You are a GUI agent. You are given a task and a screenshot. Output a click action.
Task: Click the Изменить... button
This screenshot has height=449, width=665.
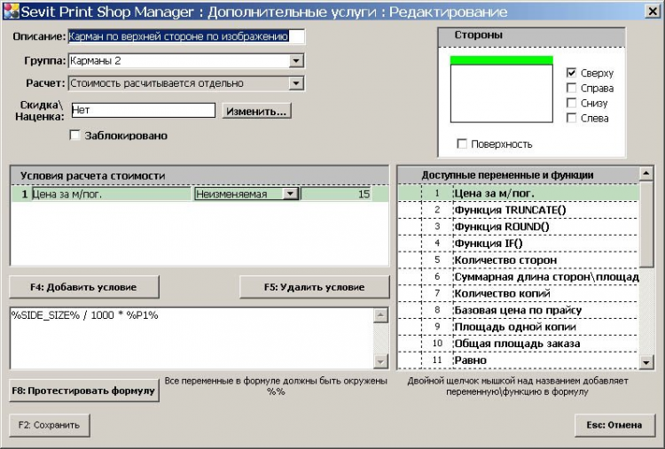click(256, 111)
